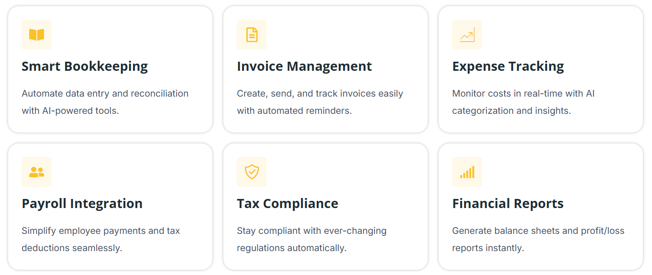Click the 'with automated reminders.' text line
The height and width of the screenshot is (275, 652).
tap(294, 111)
